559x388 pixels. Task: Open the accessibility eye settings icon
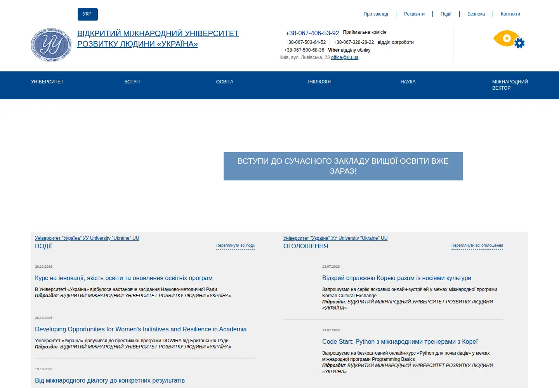click(x=509, y=39)
